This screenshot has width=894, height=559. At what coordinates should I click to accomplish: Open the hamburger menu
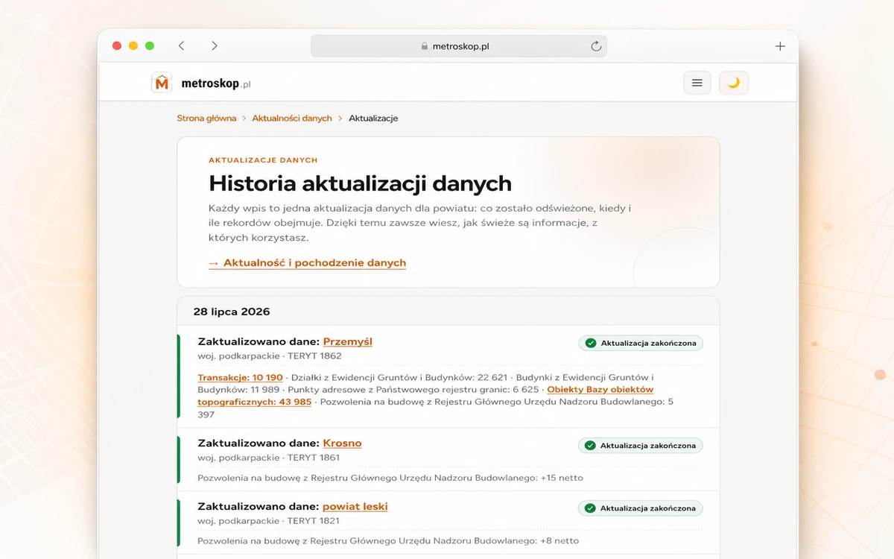[697, 83]
